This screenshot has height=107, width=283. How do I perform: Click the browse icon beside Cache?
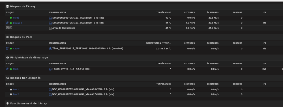[x=7, y=49]
